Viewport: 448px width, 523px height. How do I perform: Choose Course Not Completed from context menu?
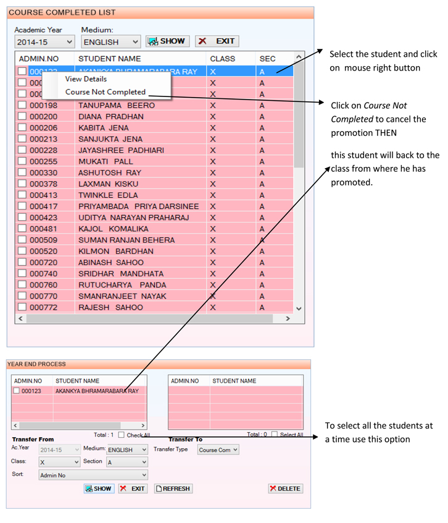(105, 92)
